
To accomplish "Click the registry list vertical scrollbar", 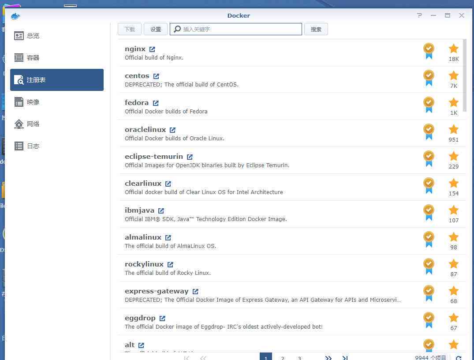I will click(x=465, y=75).
